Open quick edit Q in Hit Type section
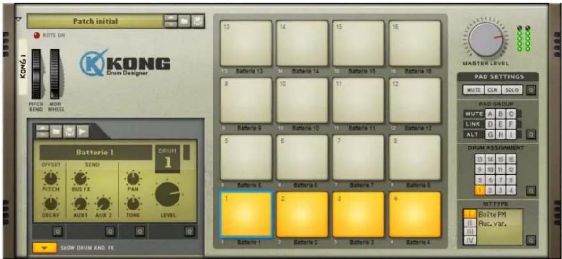 531,240
